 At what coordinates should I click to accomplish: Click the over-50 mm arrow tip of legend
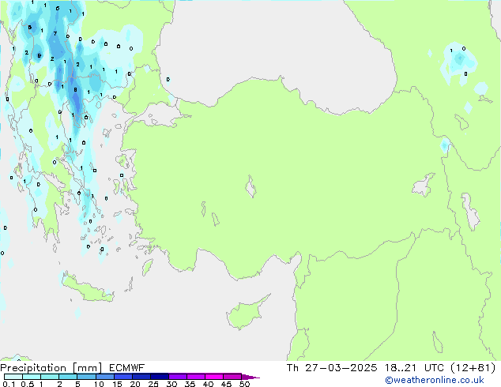click(250, 378)
